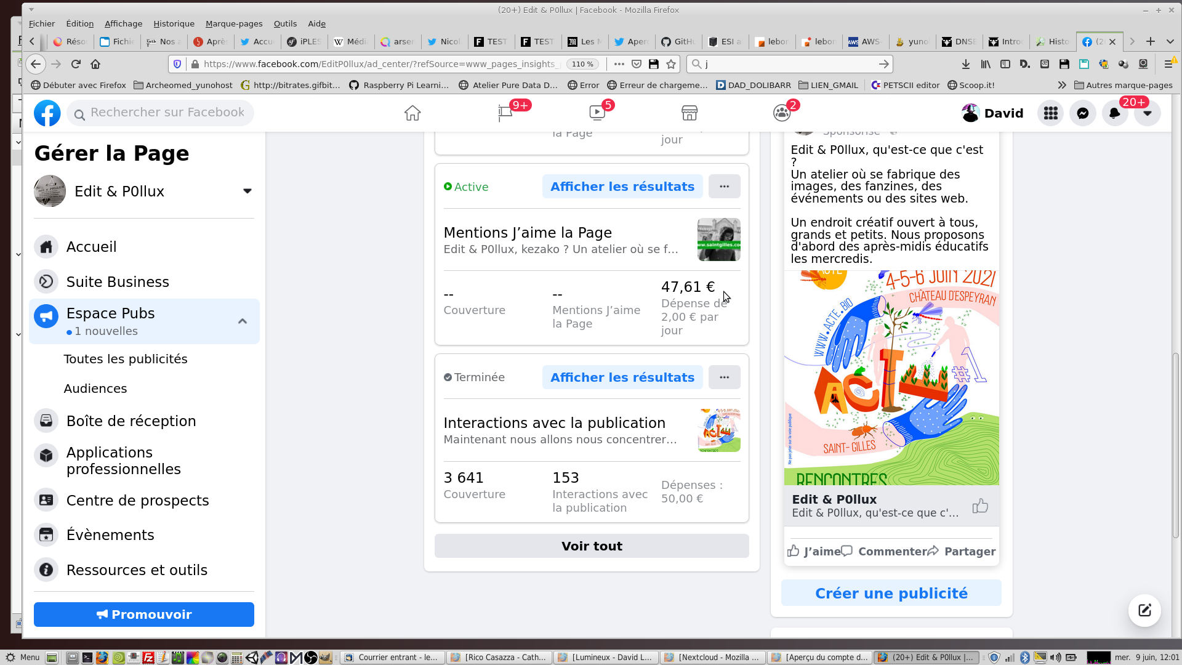This screenshot has height=665, width=1182.
Task: Bookmark this page with star icon
Action: click(x=671, y=64)
